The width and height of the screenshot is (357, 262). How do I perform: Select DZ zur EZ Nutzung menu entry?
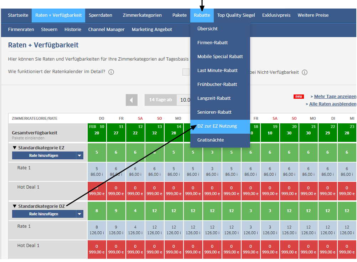pyautogui.click(x=217, y=126)
